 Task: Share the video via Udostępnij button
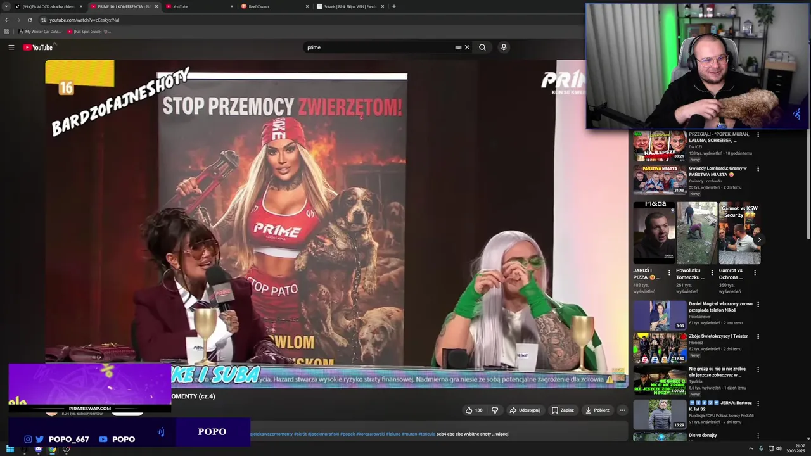(x=525, y=410)
